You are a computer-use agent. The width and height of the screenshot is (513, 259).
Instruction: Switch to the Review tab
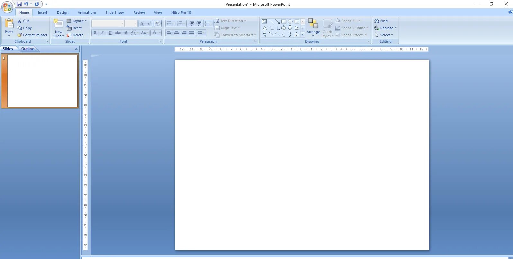click(x=139, y=13)
